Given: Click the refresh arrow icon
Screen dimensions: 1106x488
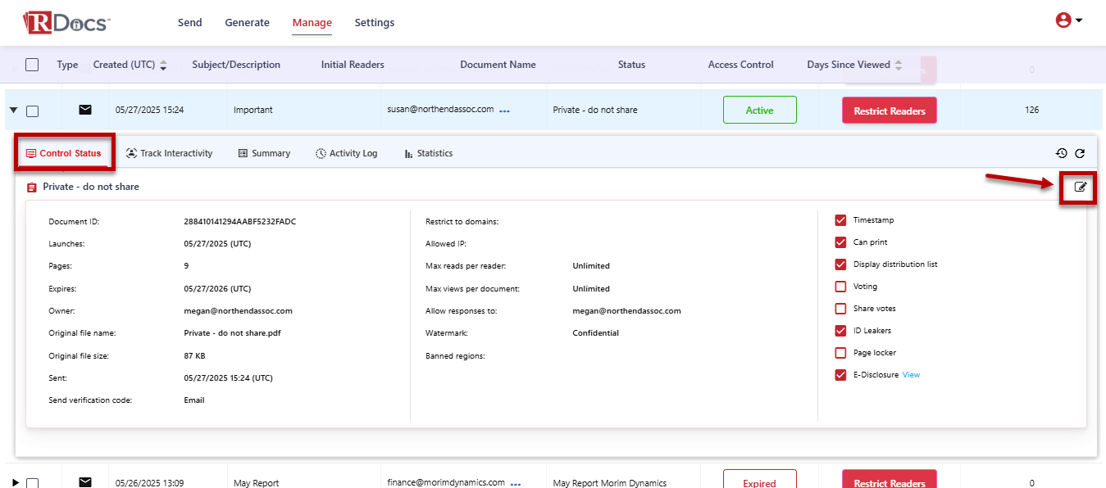Looking at the screenshot, I should pos(1080,153).
